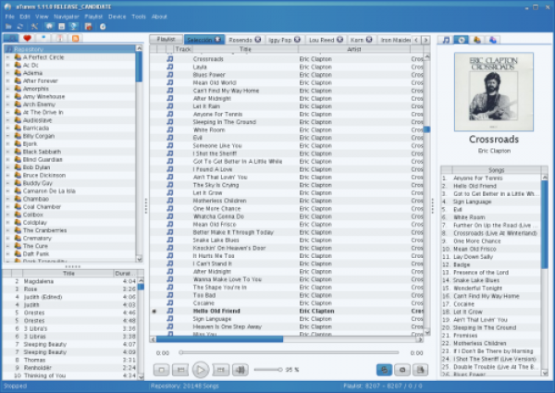The width and height of the screenshot is (555, 393).
Task: Open the song info tab with music note
Action: 448,41
